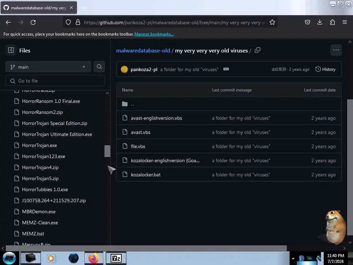This screenshot has width=353, height=265.
Task: Select HorrorTrojan4.zip in file tree
Action: pyautogui.click(x=40, y=167)
